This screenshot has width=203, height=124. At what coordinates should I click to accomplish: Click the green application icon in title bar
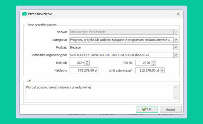[25, 14]
